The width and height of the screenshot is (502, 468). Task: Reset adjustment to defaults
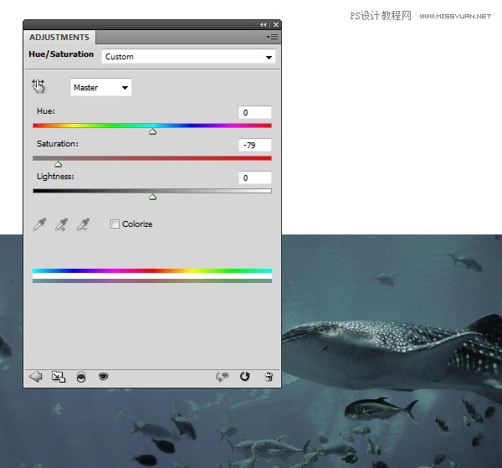point(245,377)
